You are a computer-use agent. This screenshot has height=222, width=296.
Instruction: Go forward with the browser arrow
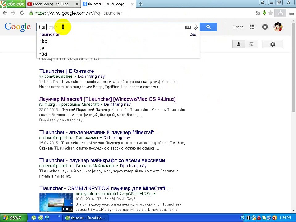13,13
